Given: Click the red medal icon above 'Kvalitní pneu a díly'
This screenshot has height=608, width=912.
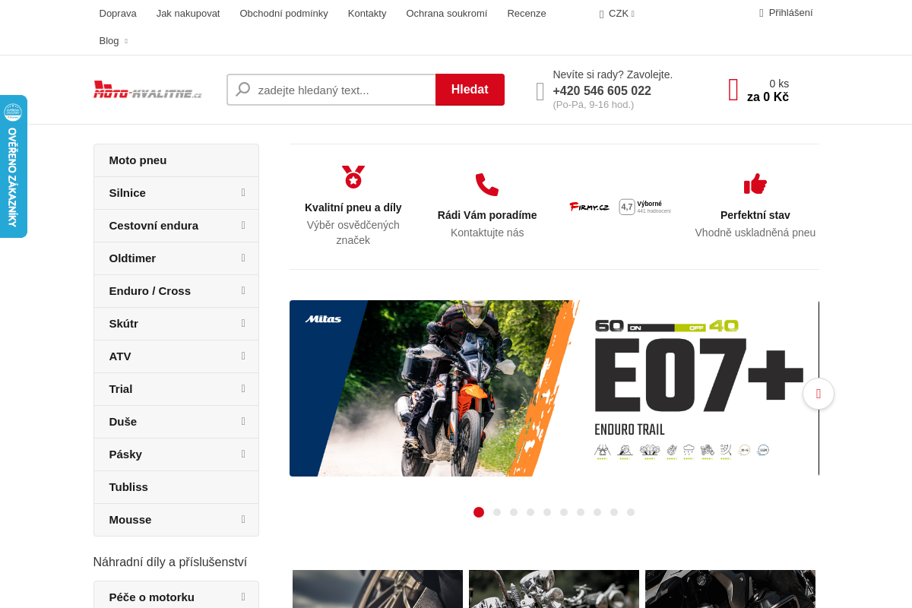Looking at the screenshot, I should pos(353,176).
